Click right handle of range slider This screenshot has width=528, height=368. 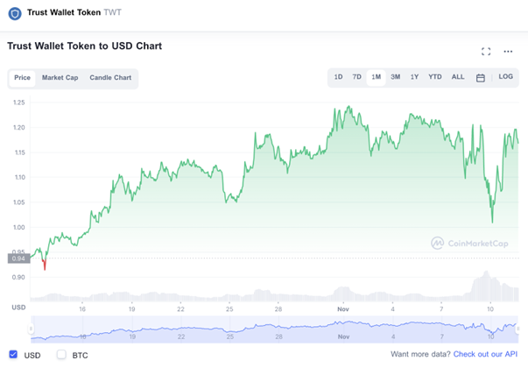coord(517,329)
